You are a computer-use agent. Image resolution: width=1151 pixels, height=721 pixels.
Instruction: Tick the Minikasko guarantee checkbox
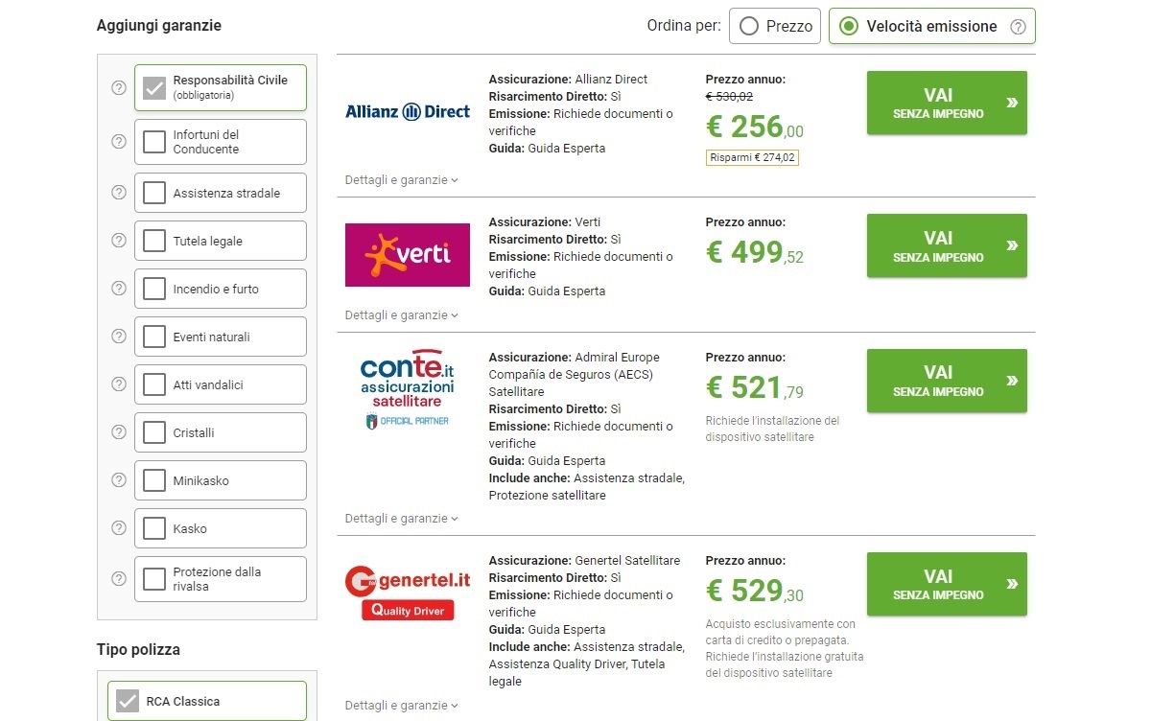point(154,480)
